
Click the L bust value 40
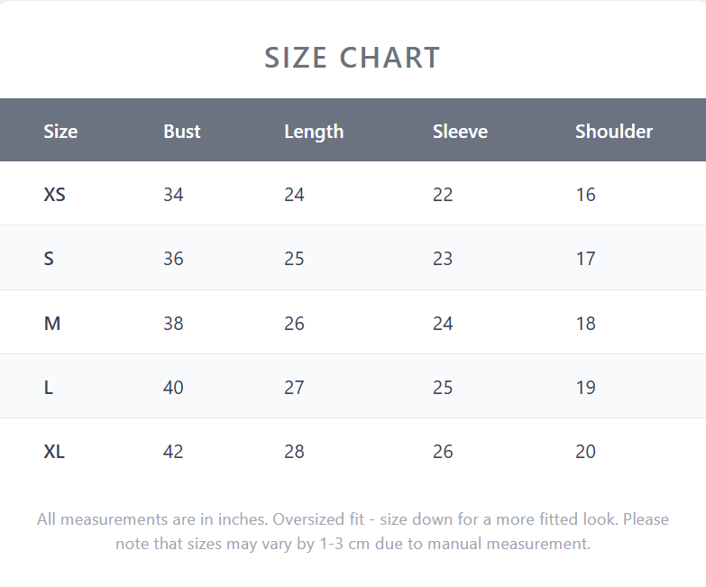pos(173,387)
